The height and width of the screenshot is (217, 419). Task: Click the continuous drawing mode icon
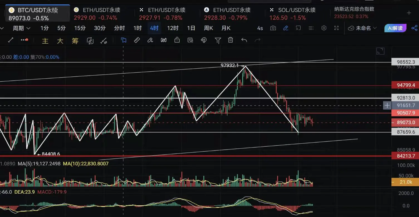[x=90, y=41]
